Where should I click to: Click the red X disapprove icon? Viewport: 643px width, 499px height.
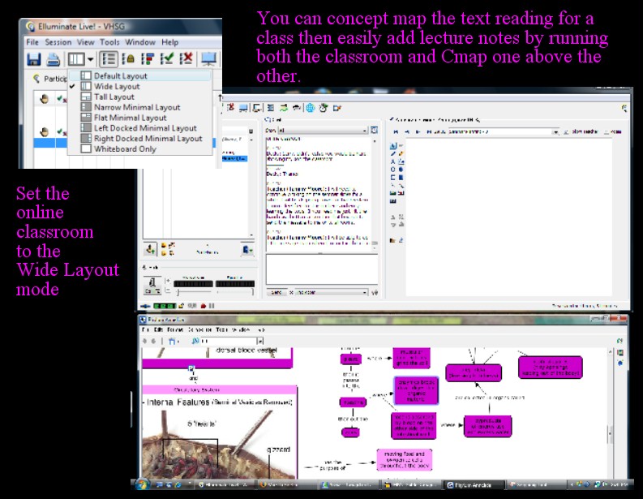(x=186, y=59)
